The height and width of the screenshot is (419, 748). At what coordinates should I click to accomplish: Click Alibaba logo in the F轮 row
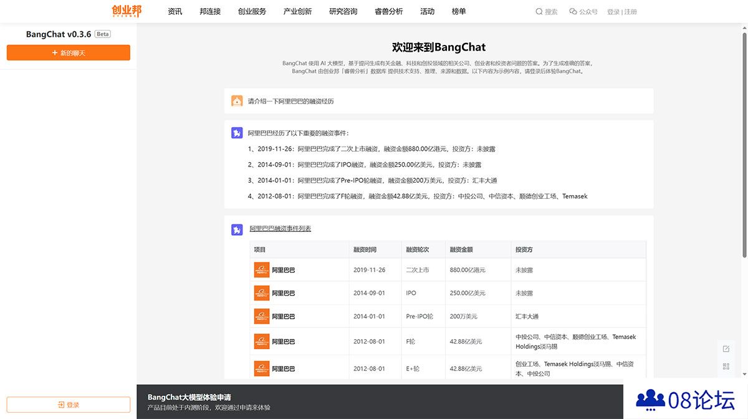point(262,342)
